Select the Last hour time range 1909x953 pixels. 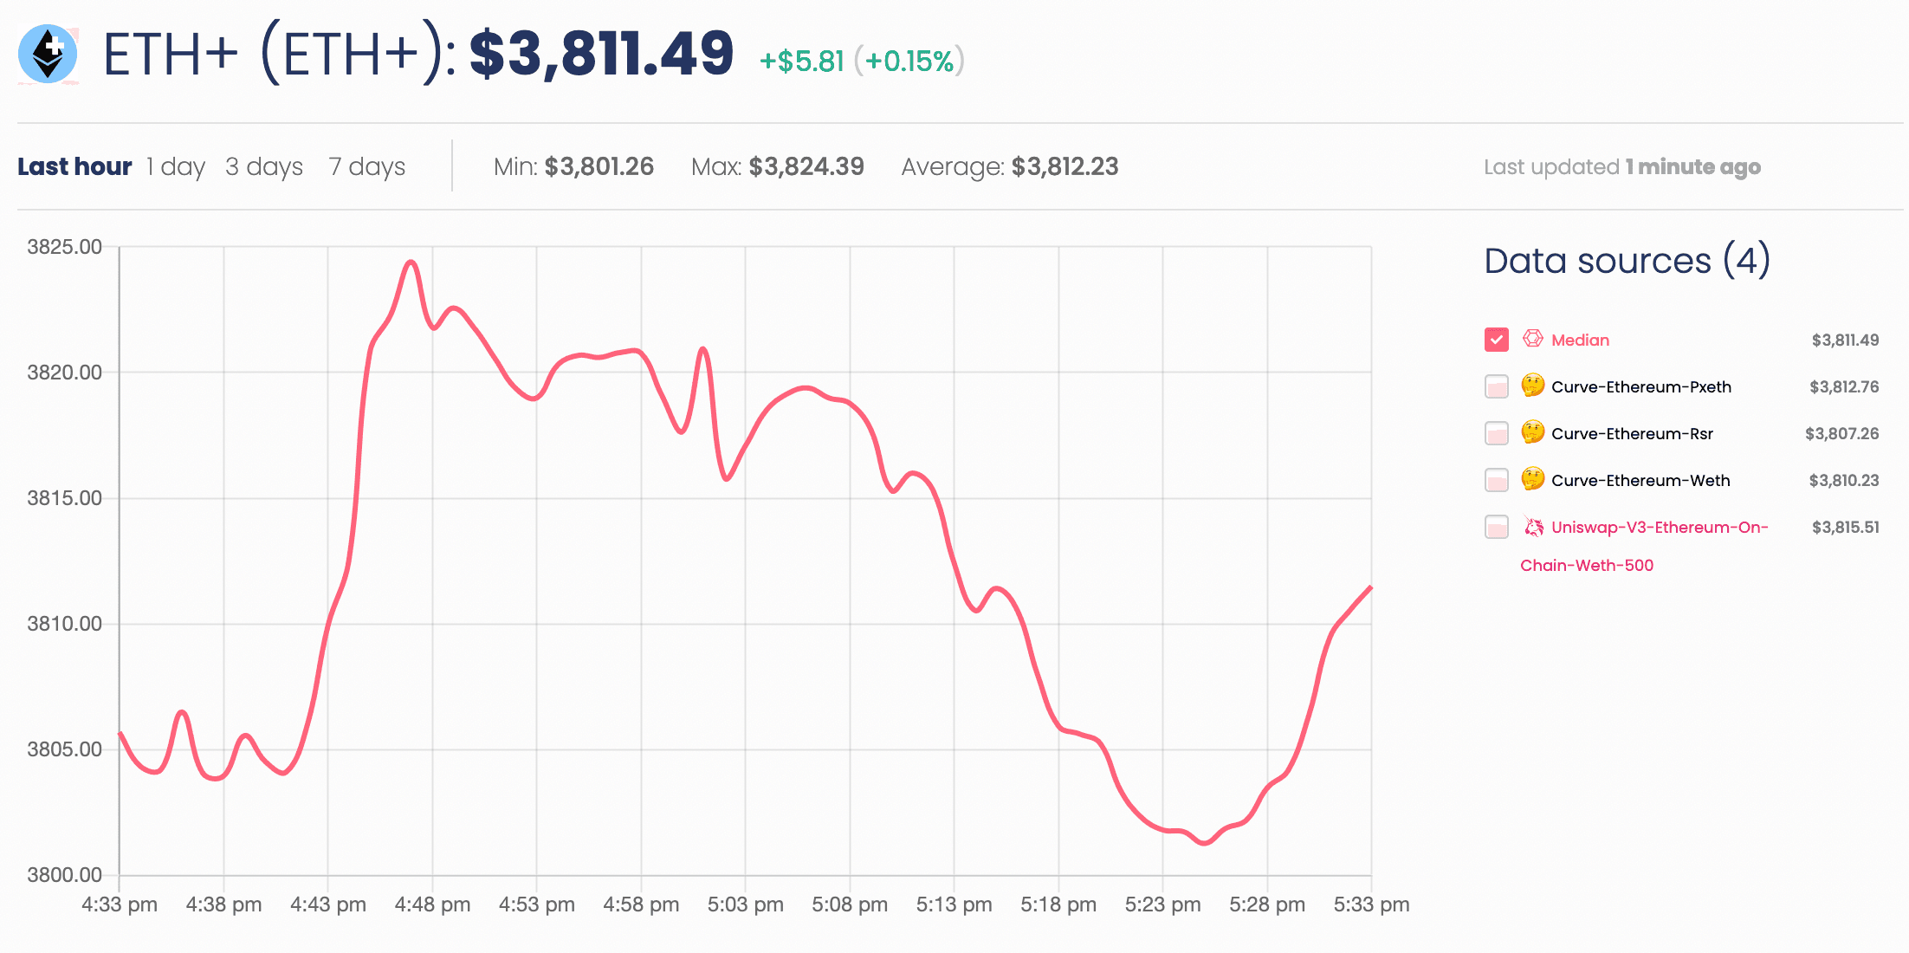(x=74, y=166)
